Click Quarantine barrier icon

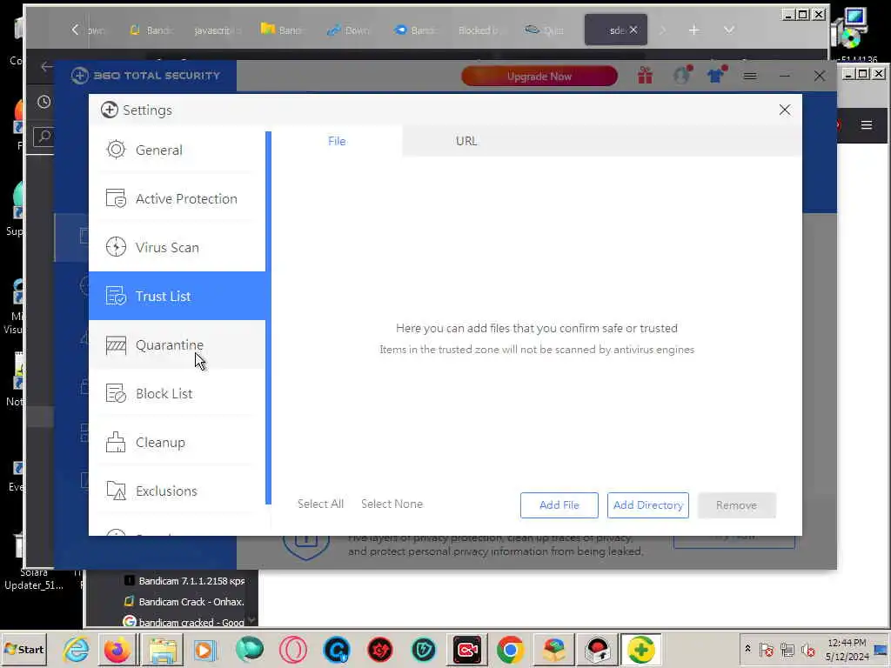pos(116,344)
